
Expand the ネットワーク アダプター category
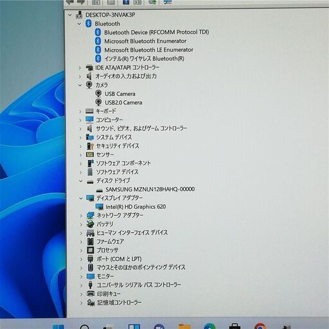(81, 215)
